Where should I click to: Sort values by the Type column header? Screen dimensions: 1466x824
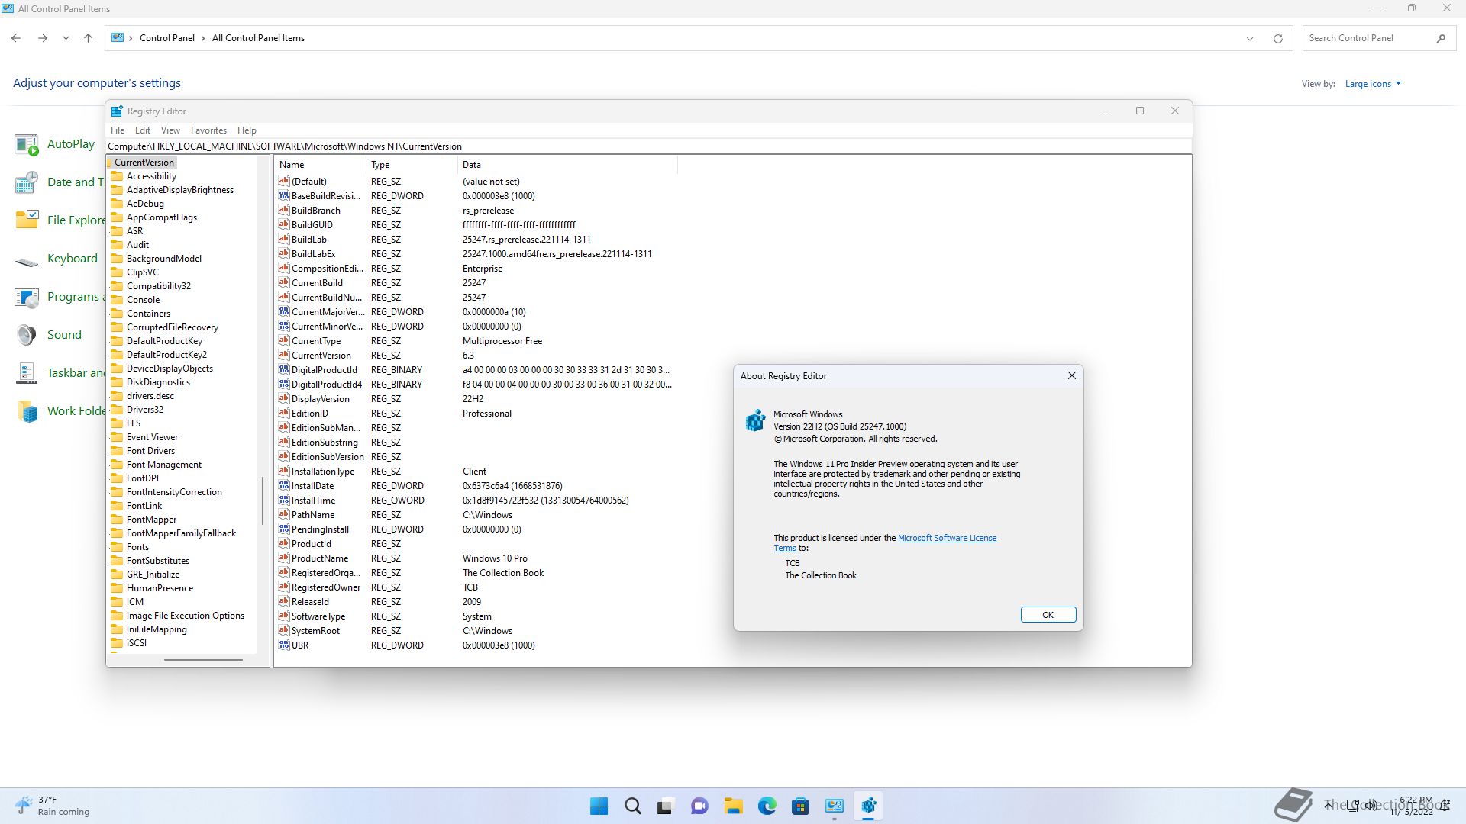coord(412,165)
